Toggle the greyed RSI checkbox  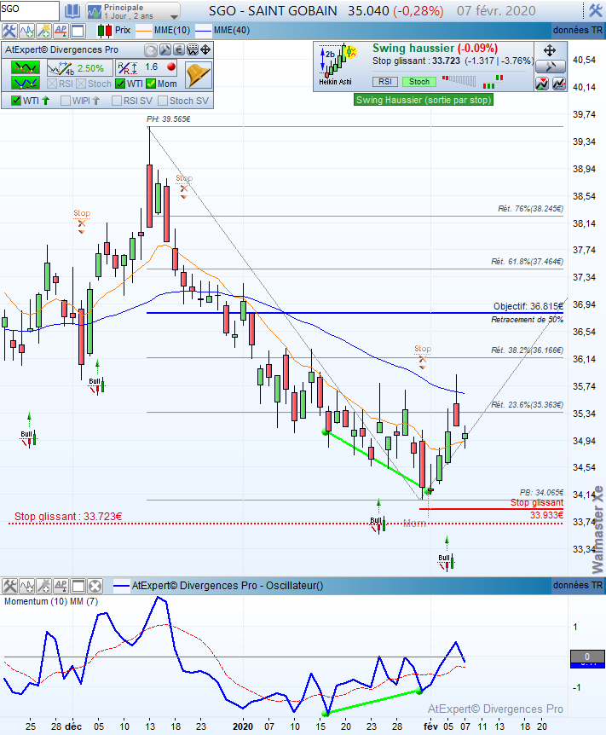pos(52,84)
